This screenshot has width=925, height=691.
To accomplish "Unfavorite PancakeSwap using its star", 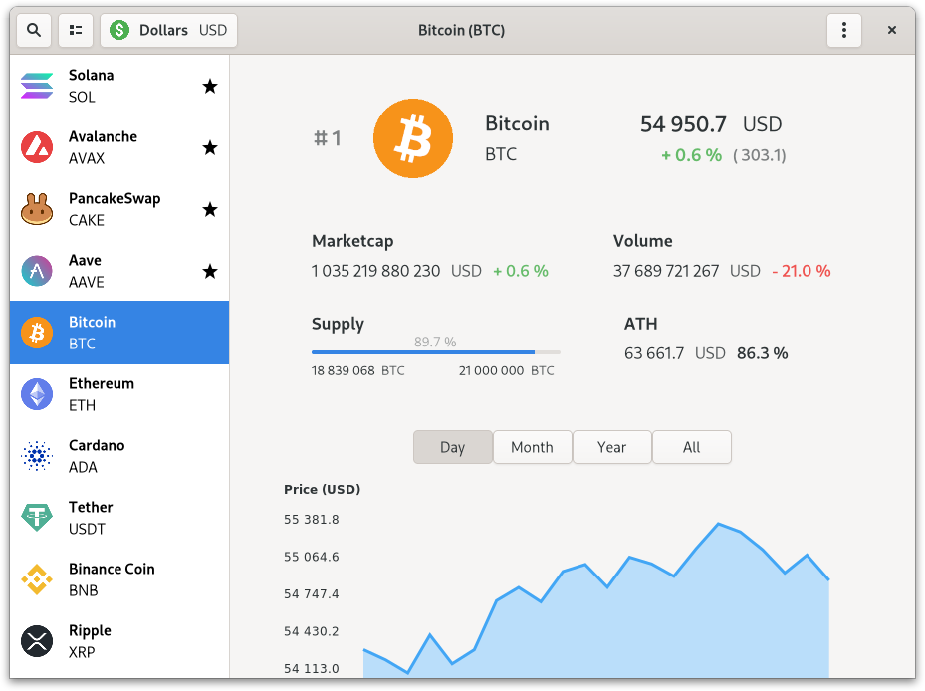I will (210, 209).
